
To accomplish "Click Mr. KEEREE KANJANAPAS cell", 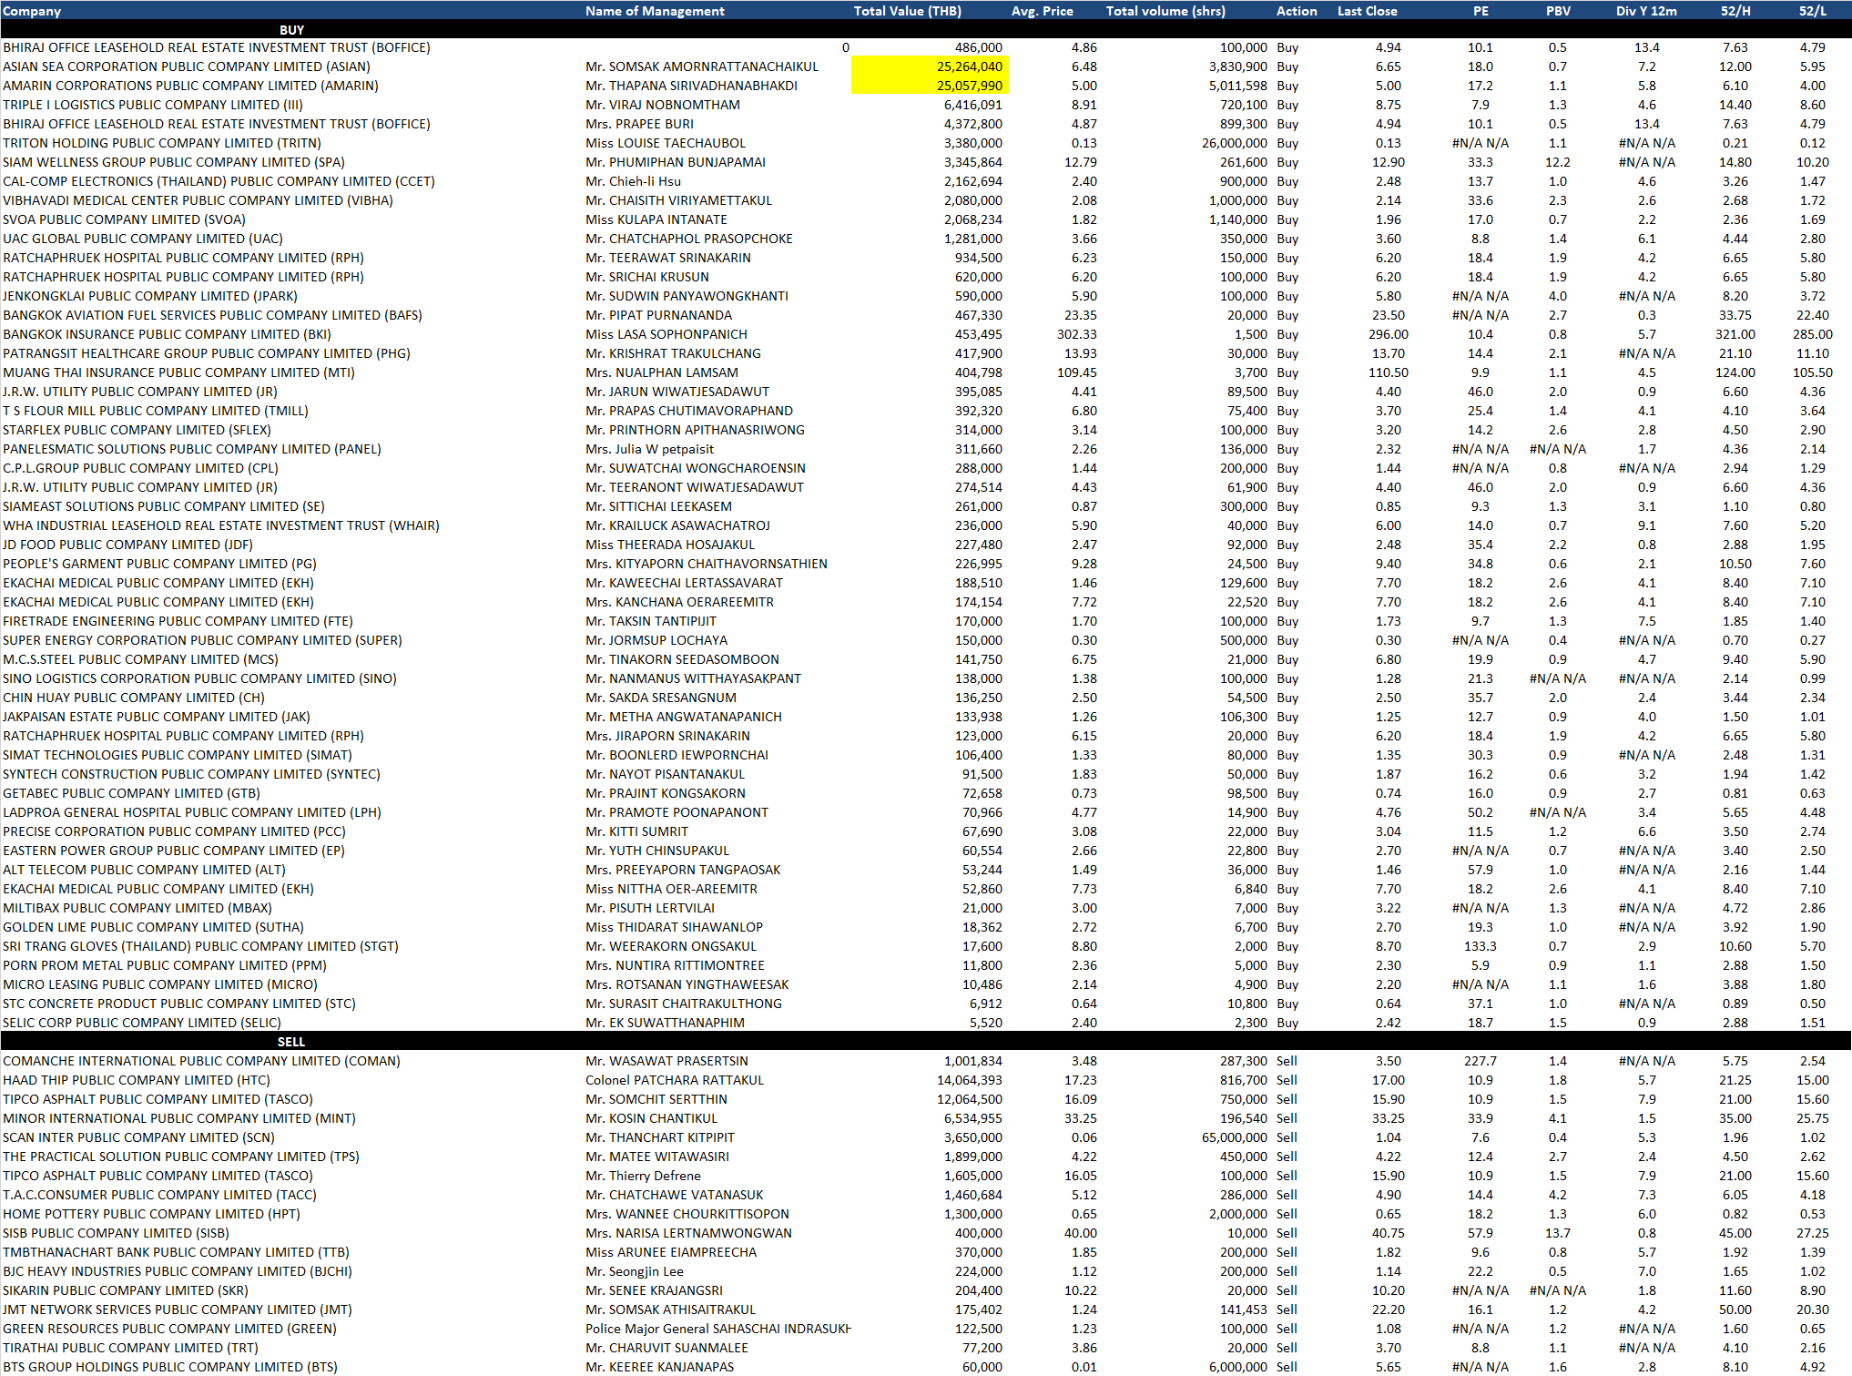I will coord(659,1367).
